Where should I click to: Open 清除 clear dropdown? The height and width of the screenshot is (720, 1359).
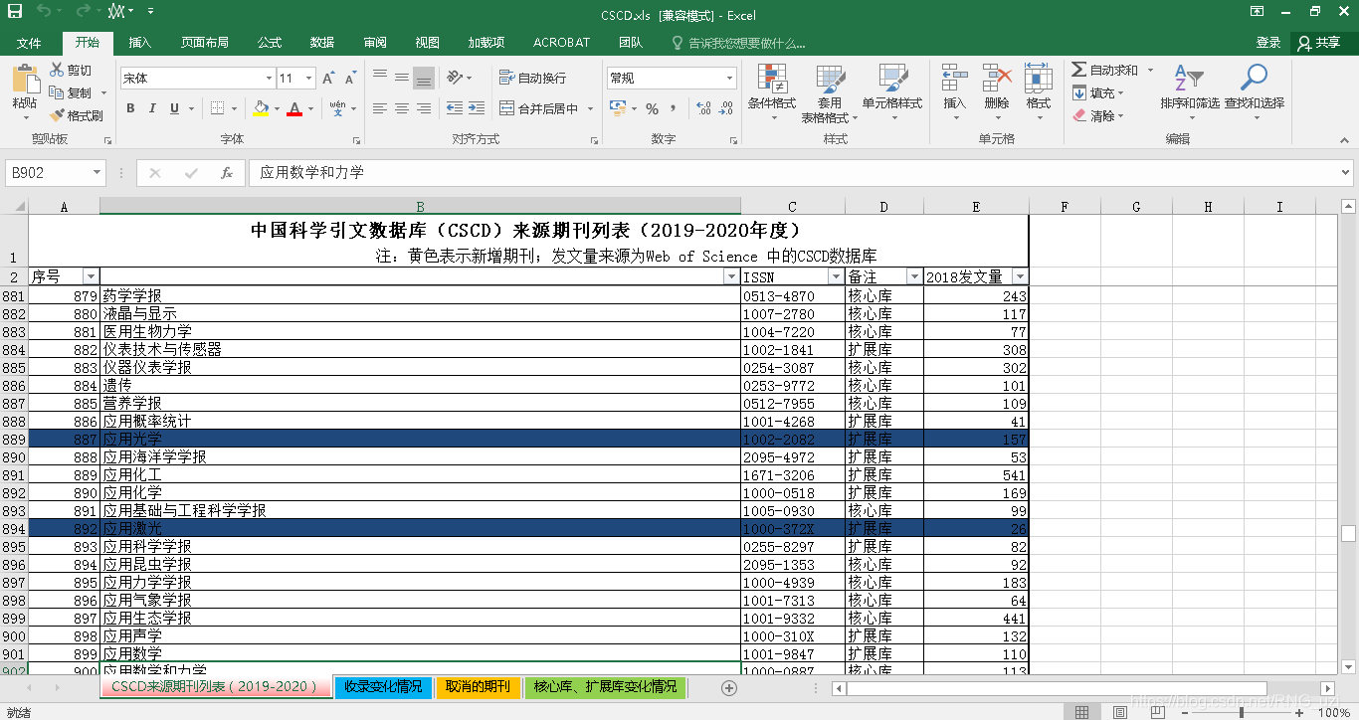[x=1098, y=115]
